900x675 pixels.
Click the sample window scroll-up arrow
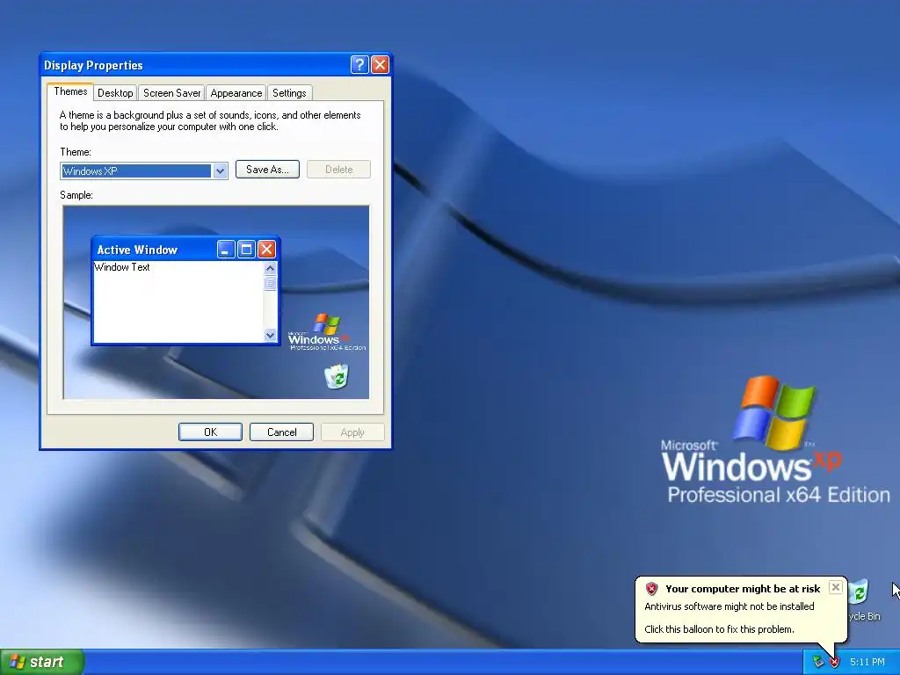pyautogui.click(x=271, y=268)
